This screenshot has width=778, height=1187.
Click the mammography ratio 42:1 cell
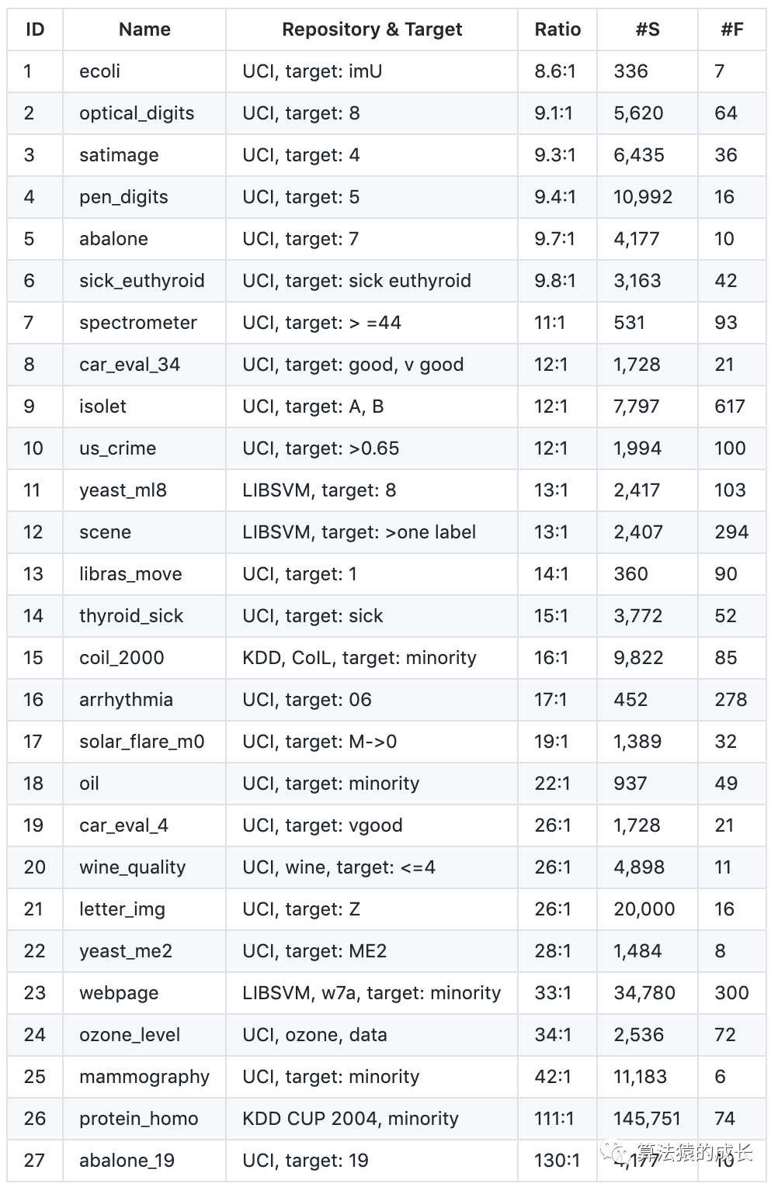(552, 1077)
